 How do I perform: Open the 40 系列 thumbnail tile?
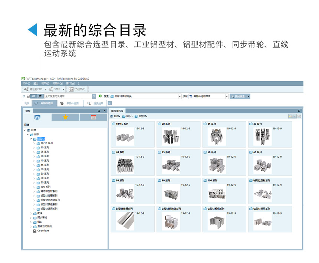(x=132, y=162)
